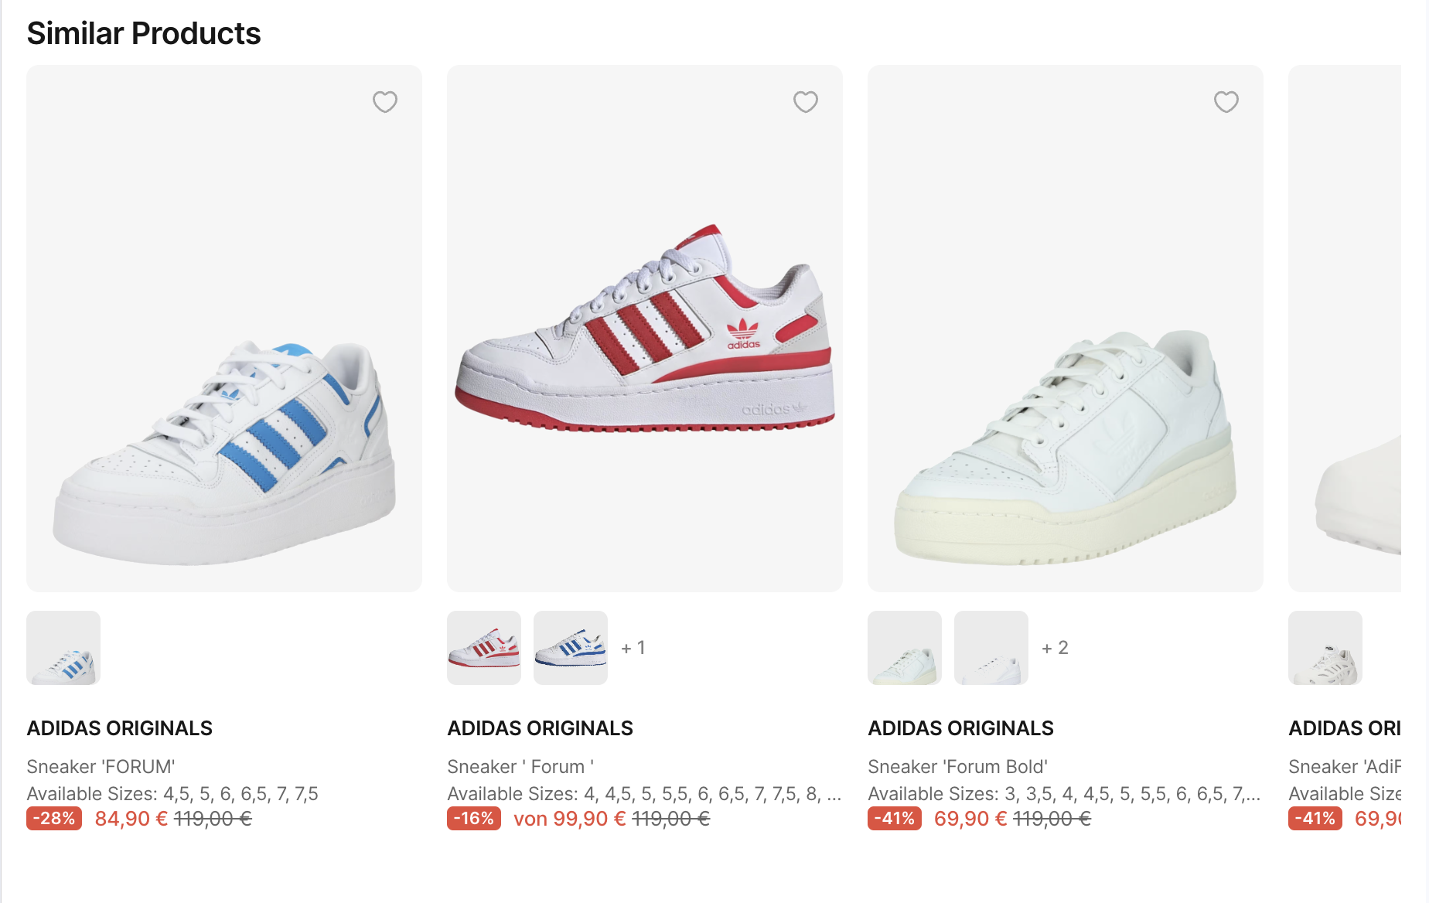
Task: Click the -41% badge on Forum Bold
Action: point(895,819)
